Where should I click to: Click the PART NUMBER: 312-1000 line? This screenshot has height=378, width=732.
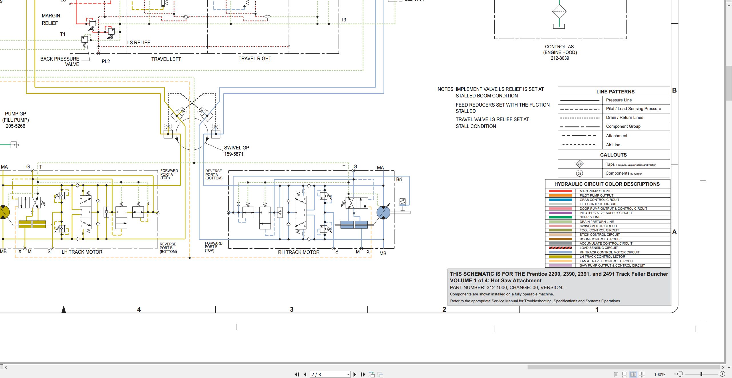pos(508,287)
